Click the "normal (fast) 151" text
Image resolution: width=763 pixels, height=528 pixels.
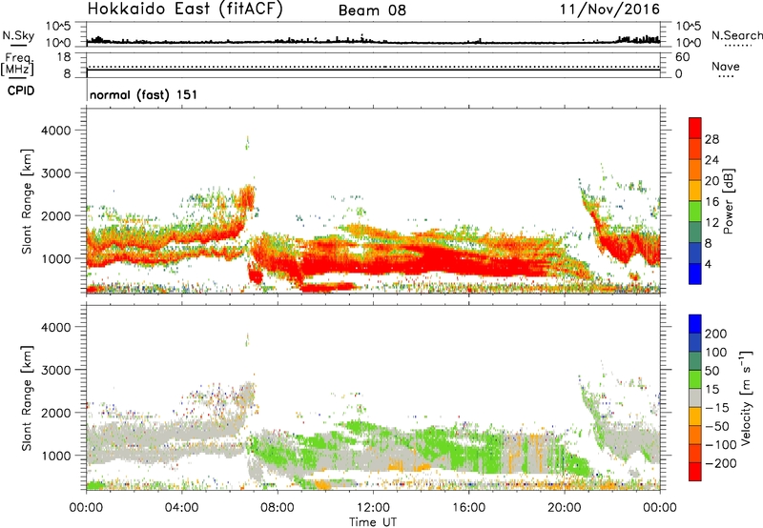click(144, 94)
